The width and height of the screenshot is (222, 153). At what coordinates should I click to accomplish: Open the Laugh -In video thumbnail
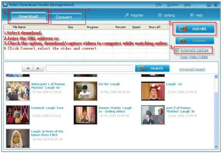pos(153,91)
